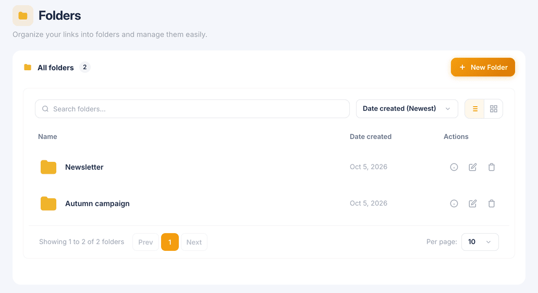This screenshot has width=538, height=293.
Task: Click the Newsletter folder icon
Action: (x=48, y=167)
